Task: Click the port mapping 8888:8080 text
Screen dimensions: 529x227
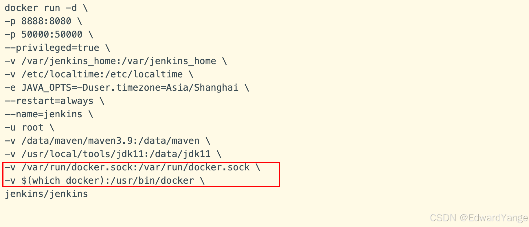Action: click(46, 21)
